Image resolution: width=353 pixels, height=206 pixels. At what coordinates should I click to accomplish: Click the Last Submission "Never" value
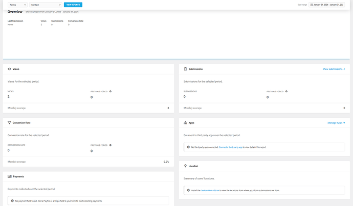click(10, 24)
